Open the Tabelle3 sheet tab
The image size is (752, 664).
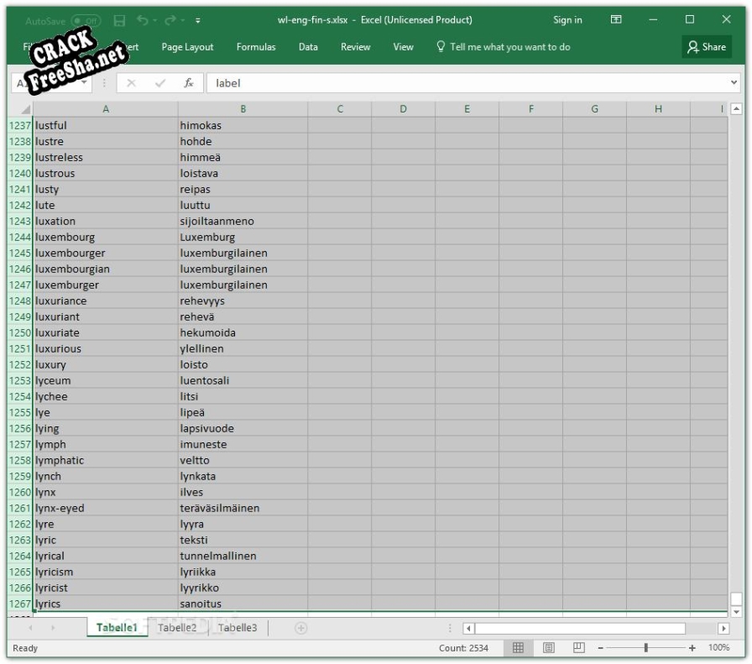pos(238,628)
